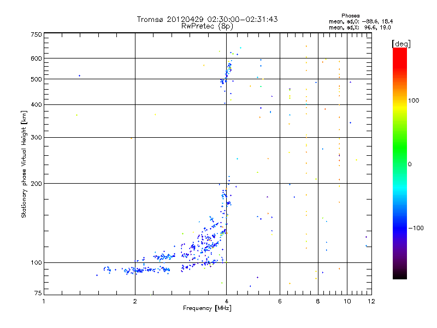Click the x-axis tick label '10'
437x328 pixels.
pyautogui.click(x=347, y=301)
